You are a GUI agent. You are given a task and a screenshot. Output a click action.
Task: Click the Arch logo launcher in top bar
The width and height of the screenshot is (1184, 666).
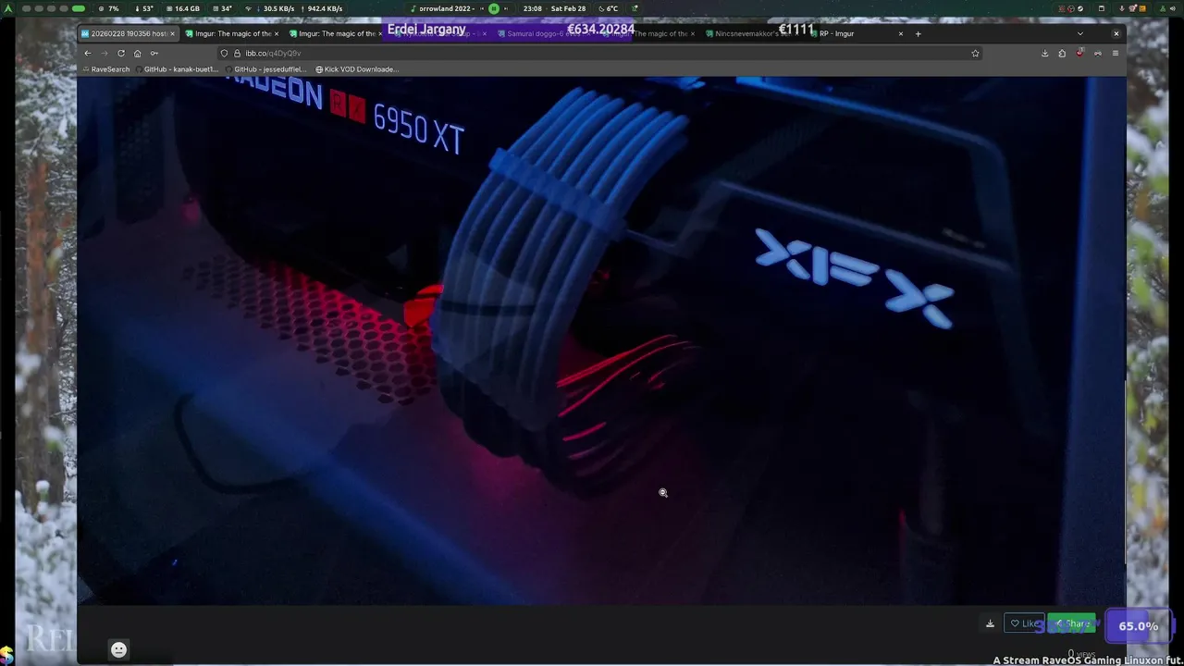(x=9, y=8)
